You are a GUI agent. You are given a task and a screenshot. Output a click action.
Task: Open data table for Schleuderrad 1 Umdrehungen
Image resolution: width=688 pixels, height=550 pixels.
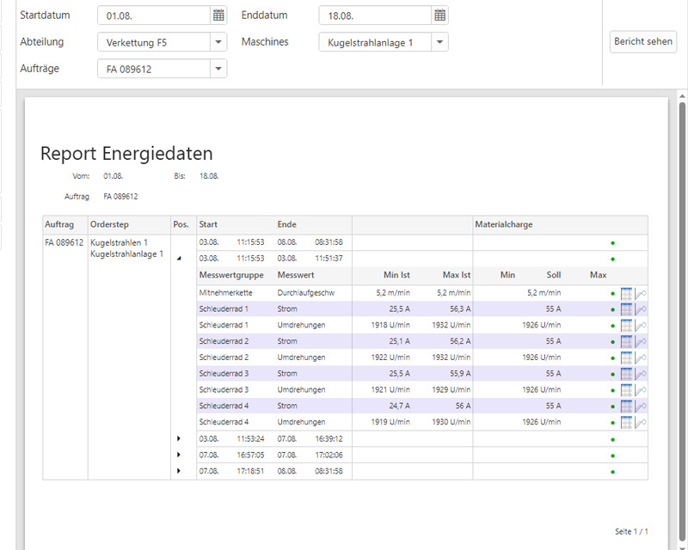point(626,326)
